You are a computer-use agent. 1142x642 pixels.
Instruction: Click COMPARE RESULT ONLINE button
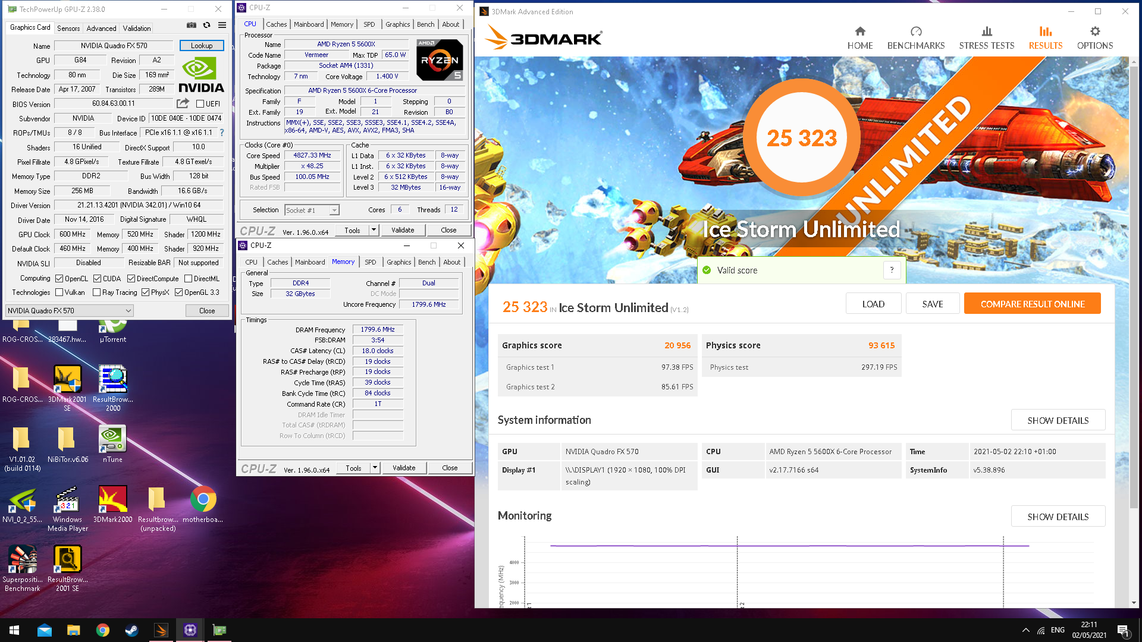[x=1033, y=304]
